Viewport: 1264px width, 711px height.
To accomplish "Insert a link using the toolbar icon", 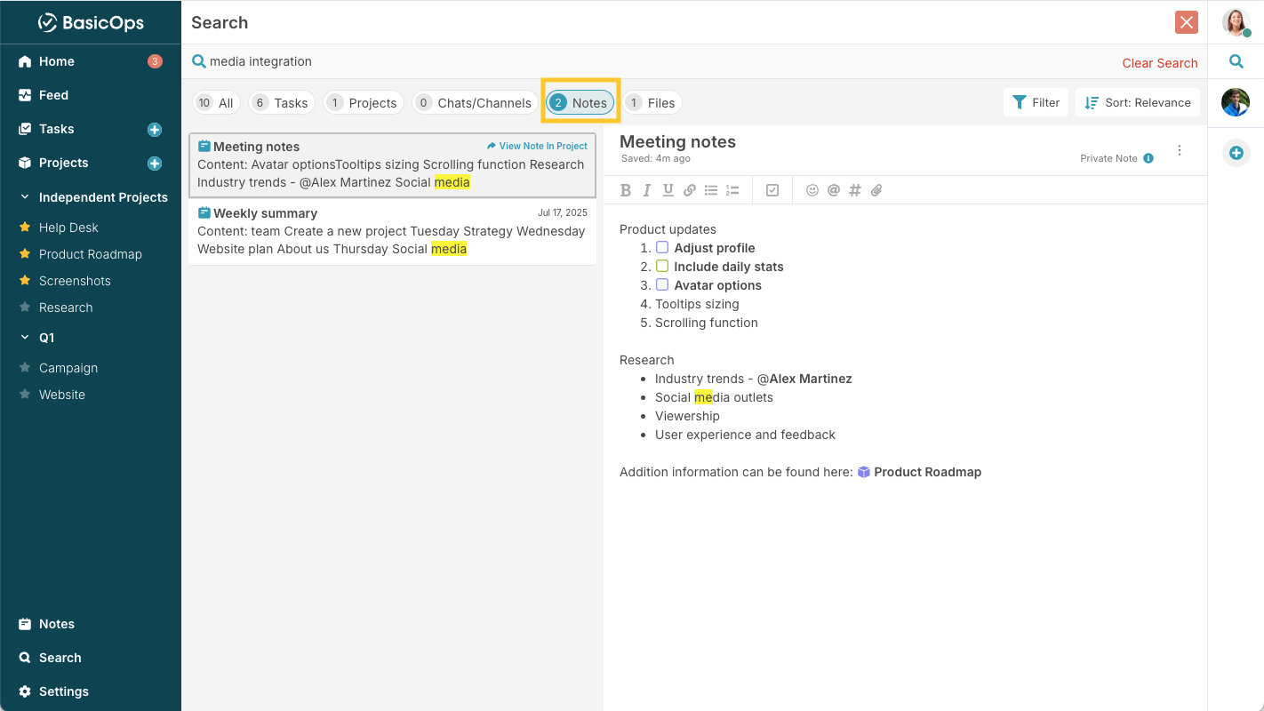I will point(690,190).
